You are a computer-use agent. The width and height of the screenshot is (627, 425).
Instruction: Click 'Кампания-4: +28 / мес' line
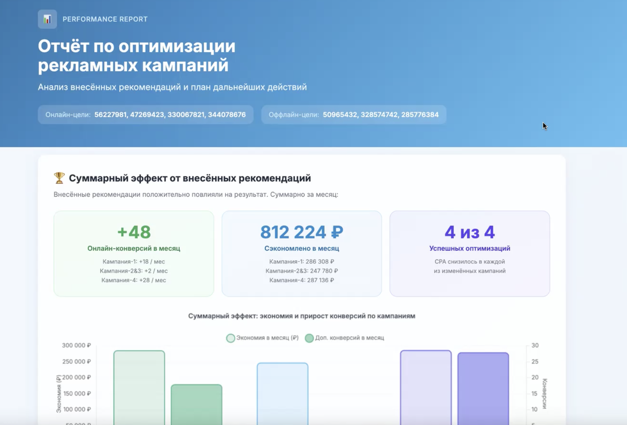[134, 280]
